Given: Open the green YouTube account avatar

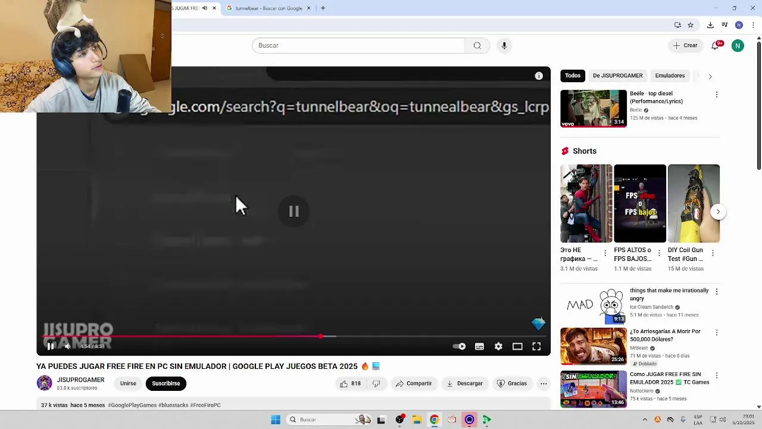Looking at the screenshot, I should point(738,45).
